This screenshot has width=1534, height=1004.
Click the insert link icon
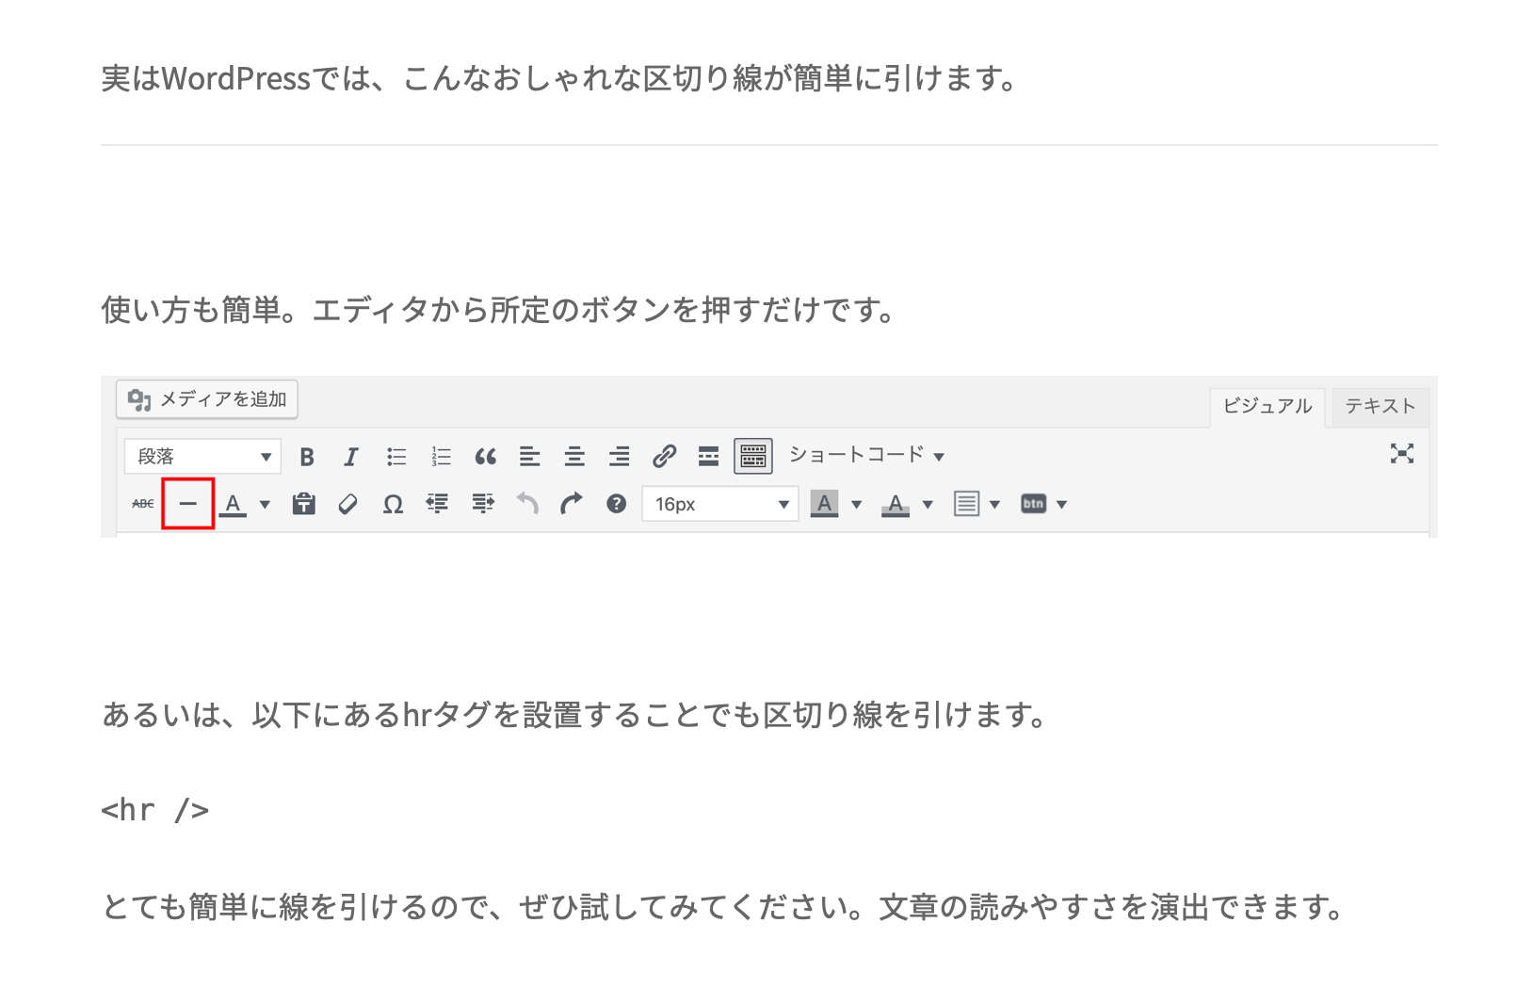pos(664,457)
